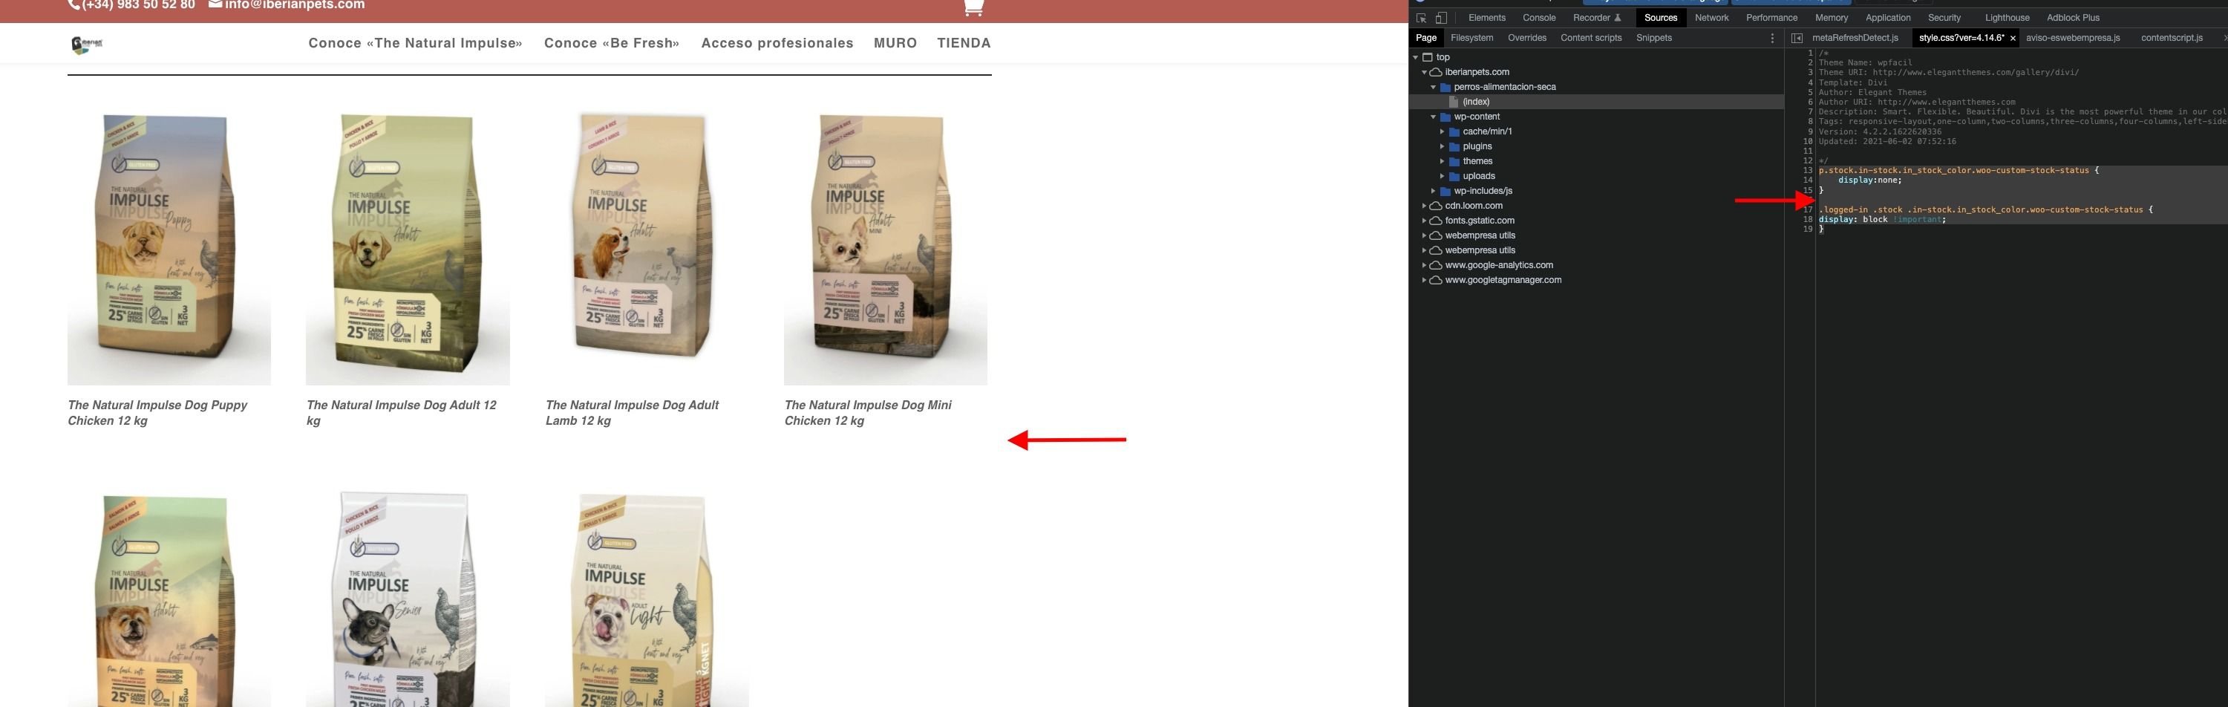Image resolution: width=2228 pixels, height=707 pixels.
Task: Click the Adult Light bulldog bag image
Action: click(647, 599)
